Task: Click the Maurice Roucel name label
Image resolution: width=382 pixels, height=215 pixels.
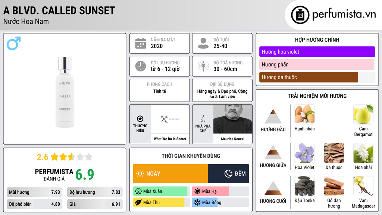Action: (x=233, y=139)
